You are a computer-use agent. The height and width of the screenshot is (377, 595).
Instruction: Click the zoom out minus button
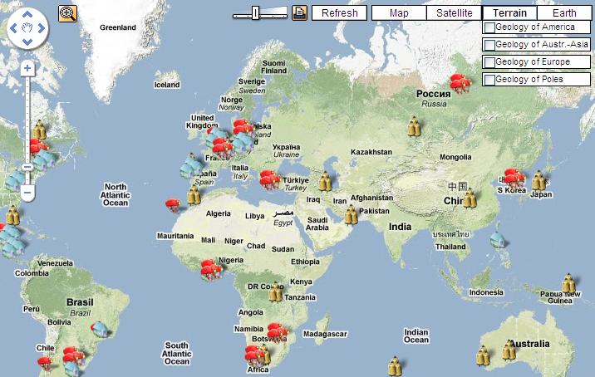(x=27, y=192)
